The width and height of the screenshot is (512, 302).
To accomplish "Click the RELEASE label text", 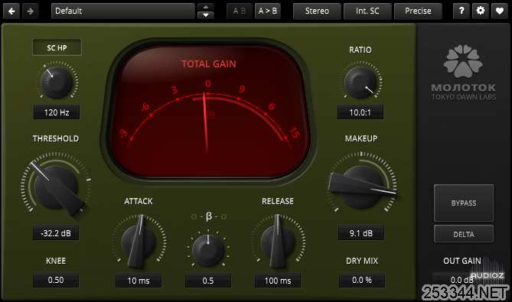I will 278,201.
